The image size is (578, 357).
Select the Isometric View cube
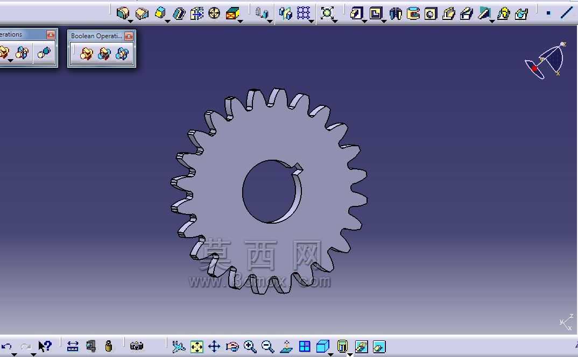322,346
